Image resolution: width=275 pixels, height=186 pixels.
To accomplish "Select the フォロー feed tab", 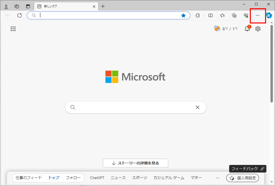I will pyautogui.click(x=73, y=178).
